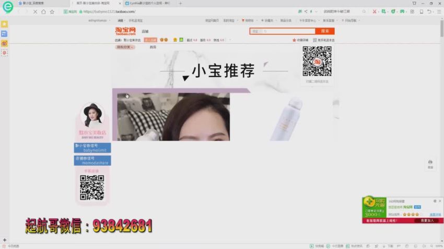Click the small QR code in left panel
Image resolution: width=444 pixels, height=249 pixels.
(x=92, y=188)
